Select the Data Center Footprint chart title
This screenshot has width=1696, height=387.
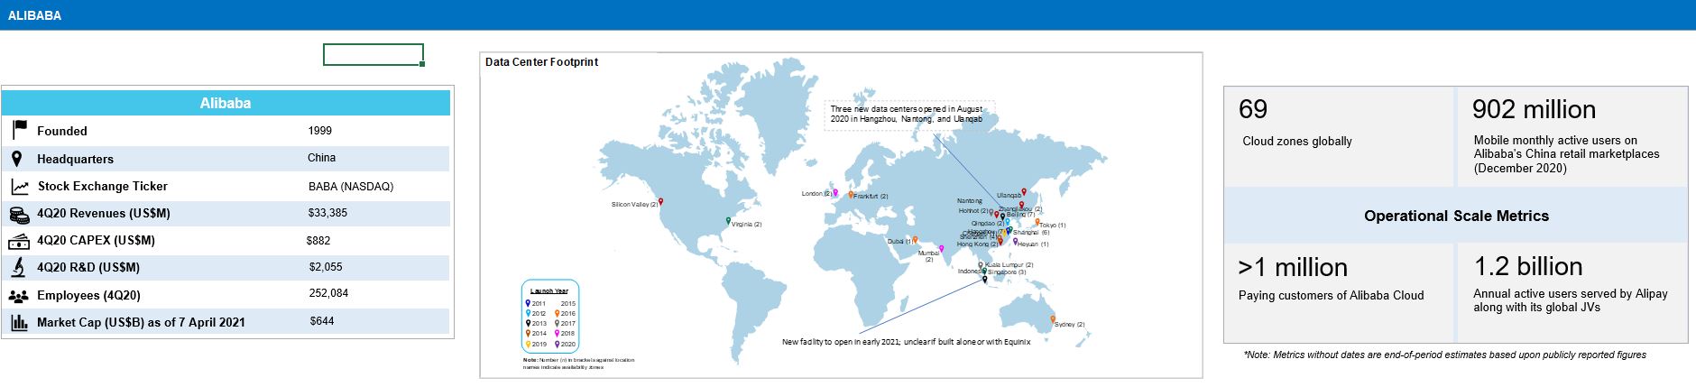pyautogui.click(x=541, y=62)
